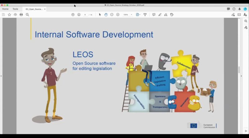Zoom in with plus icon
The image size is (249, 138).
pyautogui.click(x=118, y=15)
